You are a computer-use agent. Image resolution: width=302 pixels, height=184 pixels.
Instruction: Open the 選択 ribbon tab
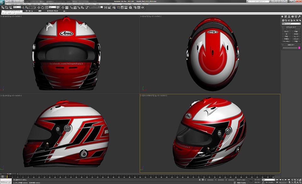(x=40, y=11)
